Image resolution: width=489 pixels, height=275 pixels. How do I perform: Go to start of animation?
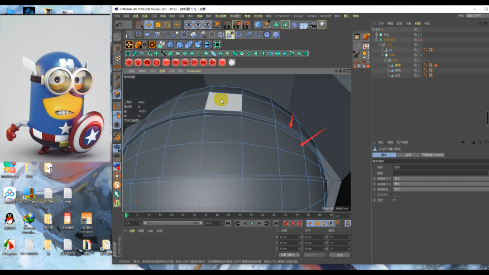228,223
